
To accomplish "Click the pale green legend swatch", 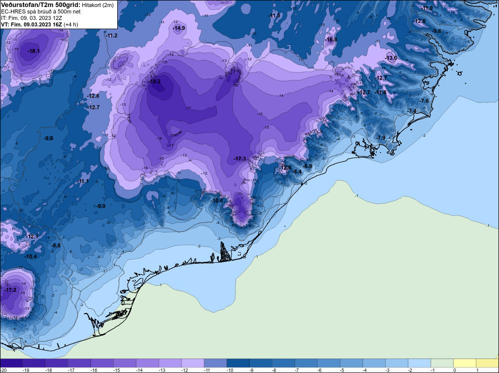I will point(442,363).
